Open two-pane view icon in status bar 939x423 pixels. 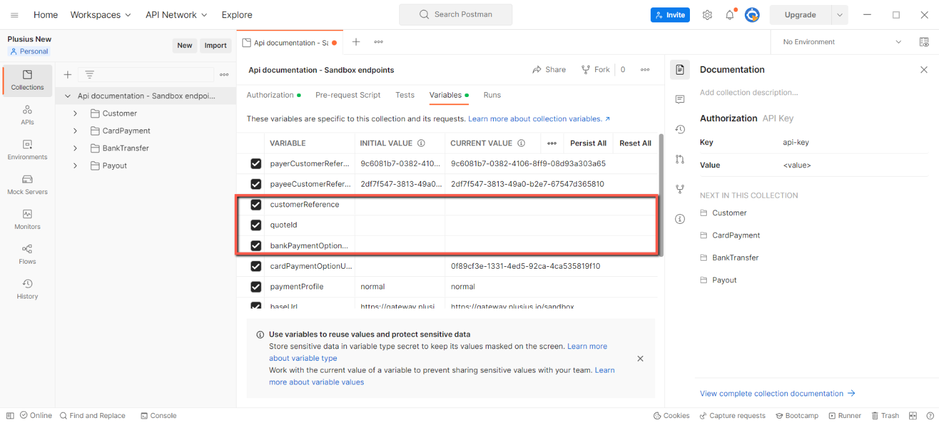coord(913,416)
